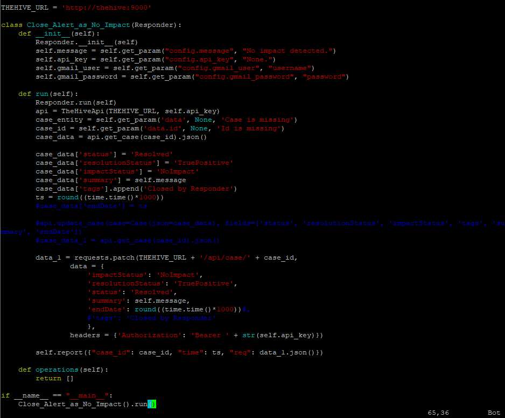Click self.report in the report line
The width and height of the screenshot is (505, 418).
pos(59,353)
